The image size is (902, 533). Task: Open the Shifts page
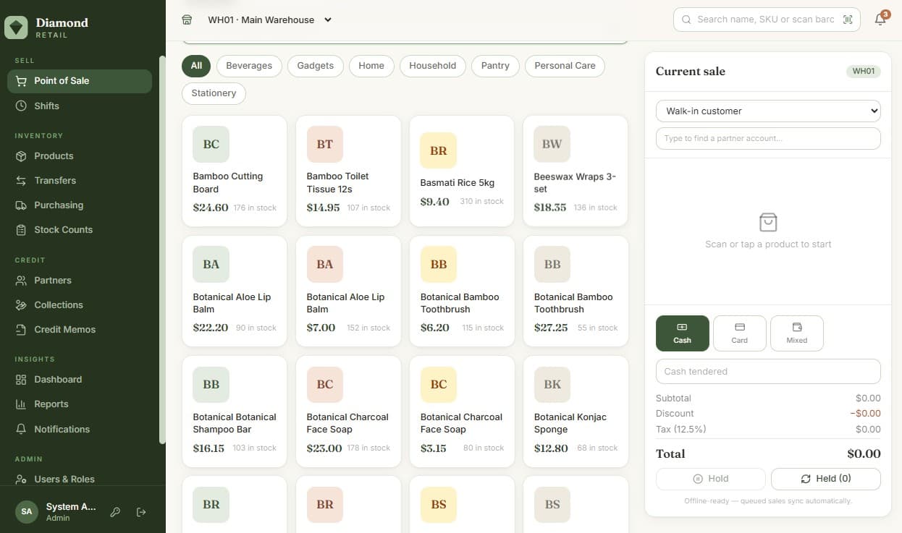(x=80, y=106)
